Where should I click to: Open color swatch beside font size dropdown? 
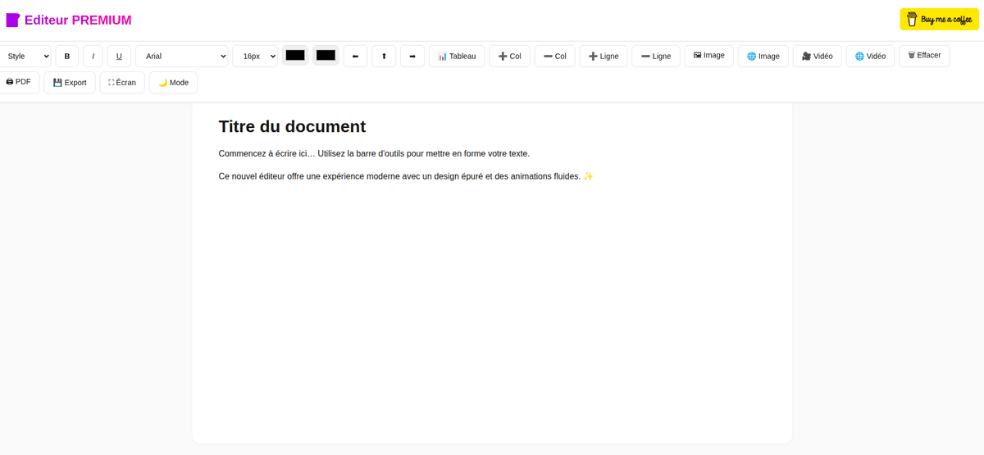pos(295,56)
